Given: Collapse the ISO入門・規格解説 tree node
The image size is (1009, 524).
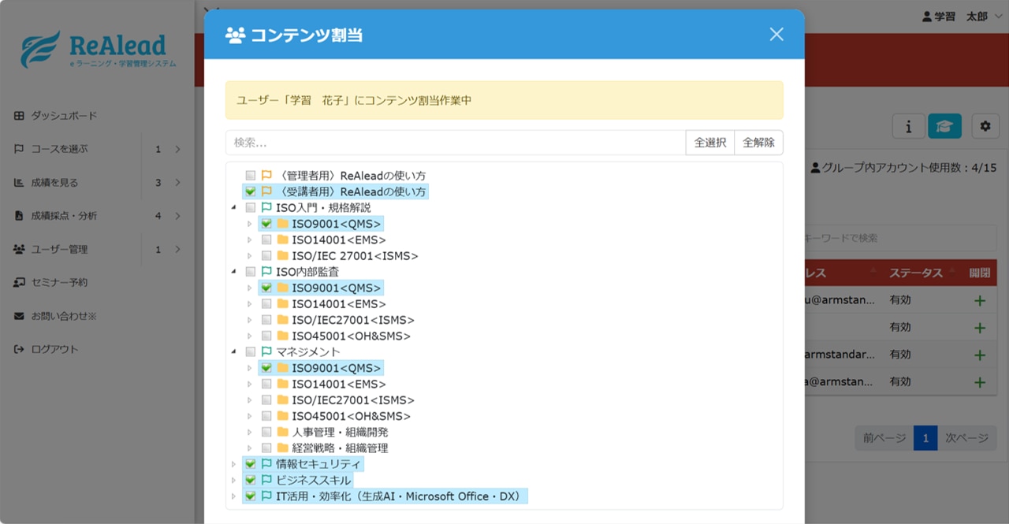Looking at the screenshot, I should pyautogui.click(x=233, y=208).
